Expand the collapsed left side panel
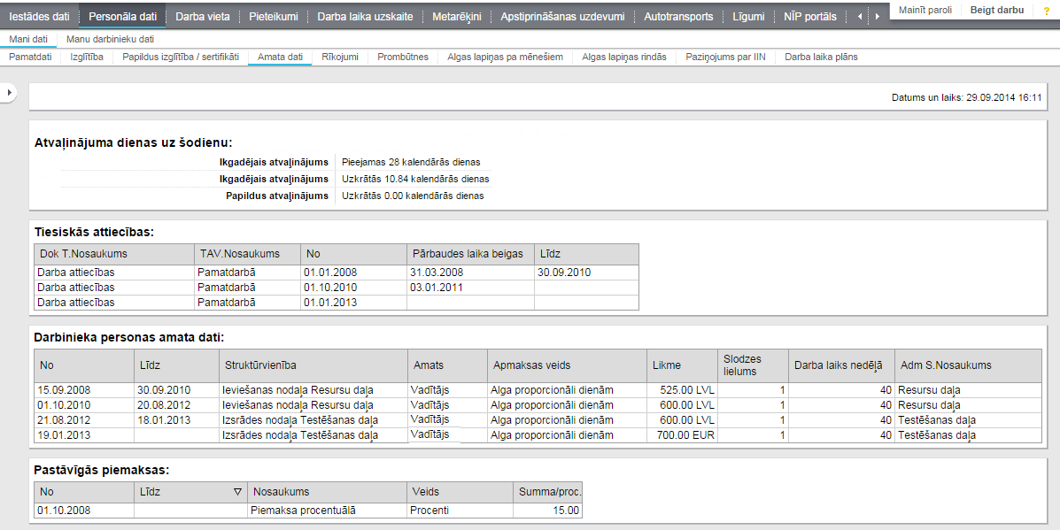 (9, 92)
